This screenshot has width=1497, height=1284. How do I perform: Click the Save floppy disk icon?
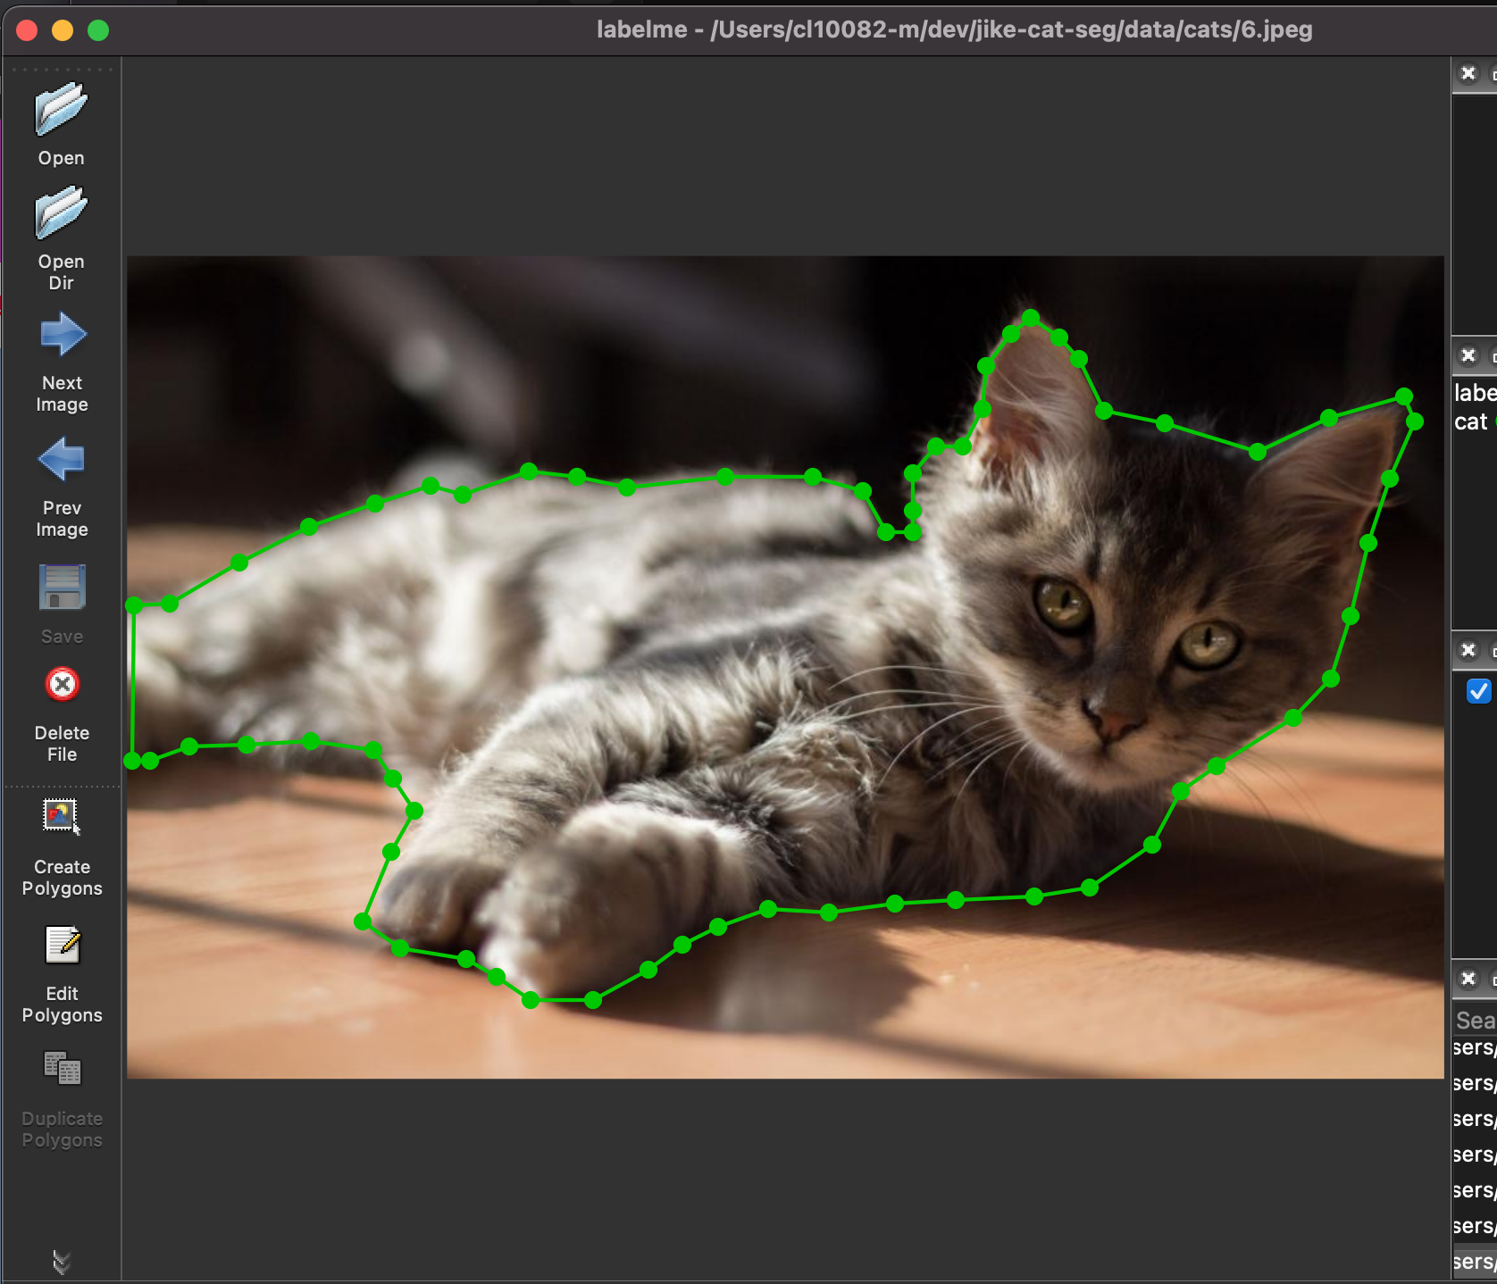click(x=62, y=588)
